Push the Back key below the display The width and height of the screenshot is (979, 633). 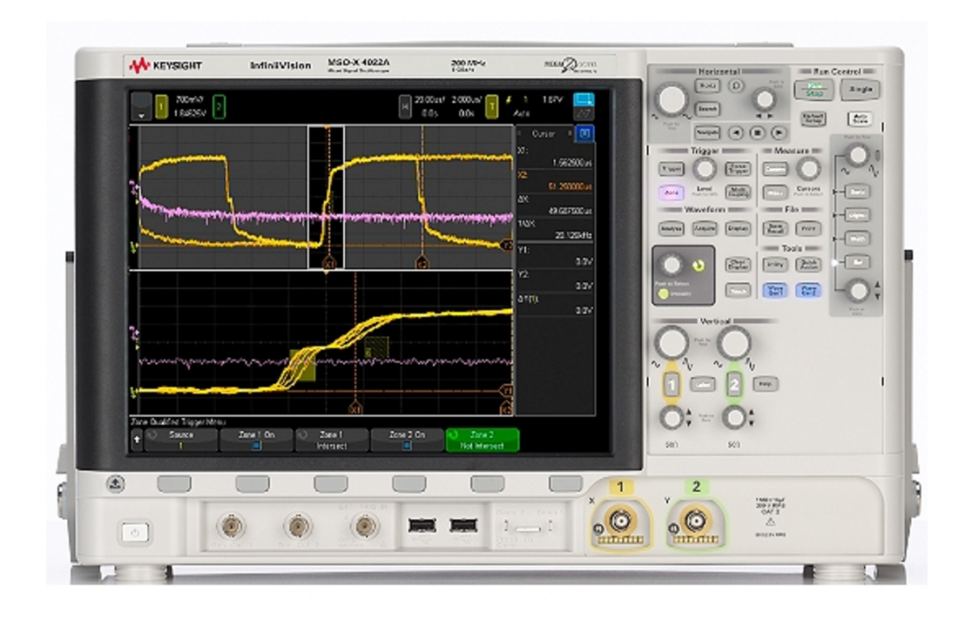[116, 483]
